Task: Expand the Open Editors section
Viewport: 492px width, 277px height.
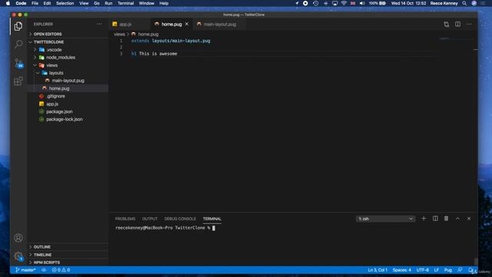Action: point(48,34)
